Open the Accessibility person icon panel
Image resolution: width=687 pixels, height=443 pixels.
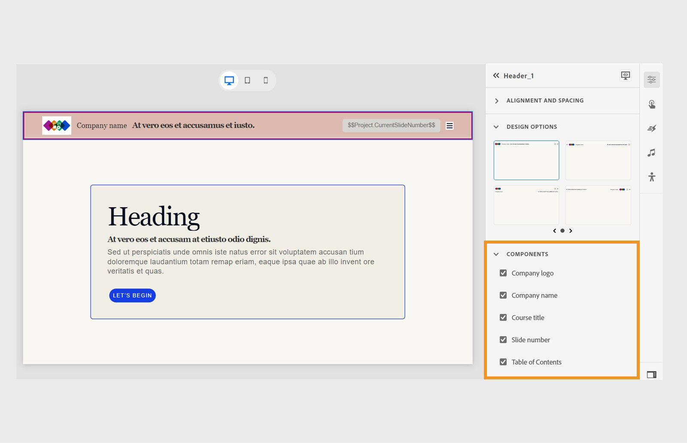(651, 177)
